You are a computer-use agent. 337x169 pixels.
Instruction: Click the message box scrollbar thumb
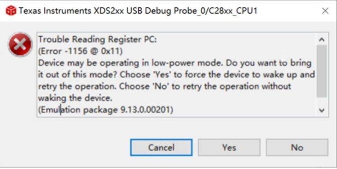(321, 71)
